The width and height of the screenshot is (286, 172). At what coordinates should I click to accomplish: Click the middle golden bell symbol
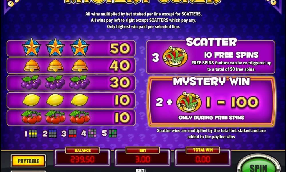(x=55, y=65)
